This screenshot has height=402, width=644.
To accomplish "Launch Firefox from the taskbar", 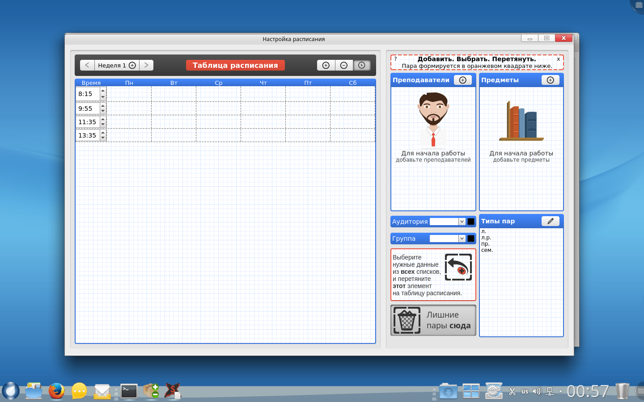I will [56, 391].
